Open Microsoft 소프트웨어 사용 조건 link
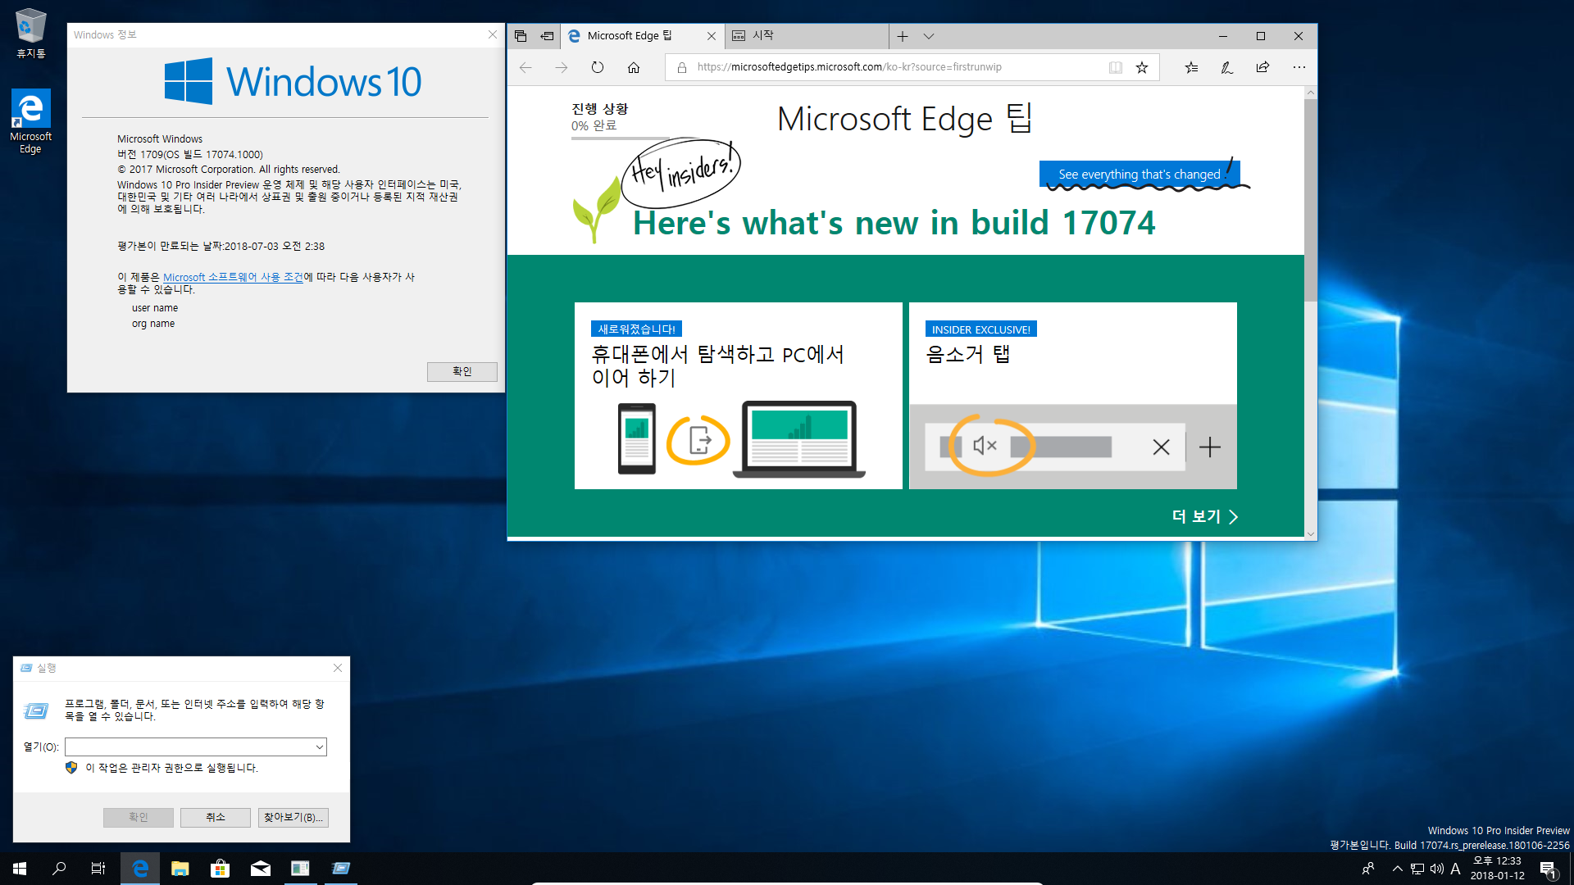 pos(233,277)
